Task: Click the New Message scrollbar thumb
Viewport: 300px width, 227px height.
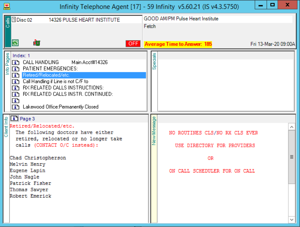Action: pos(292,157)
